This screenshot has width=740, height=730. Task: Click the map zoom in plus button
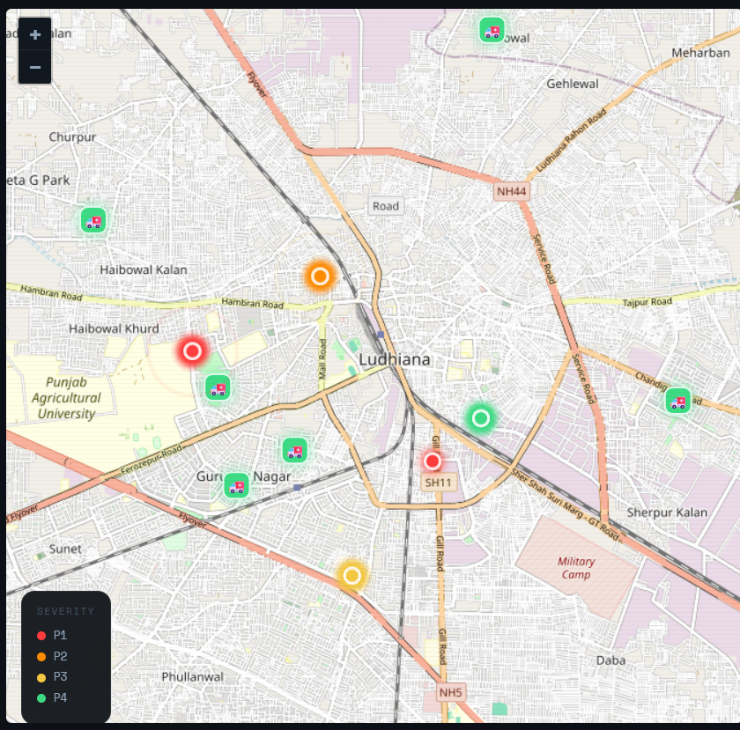(x=35, y=34)
